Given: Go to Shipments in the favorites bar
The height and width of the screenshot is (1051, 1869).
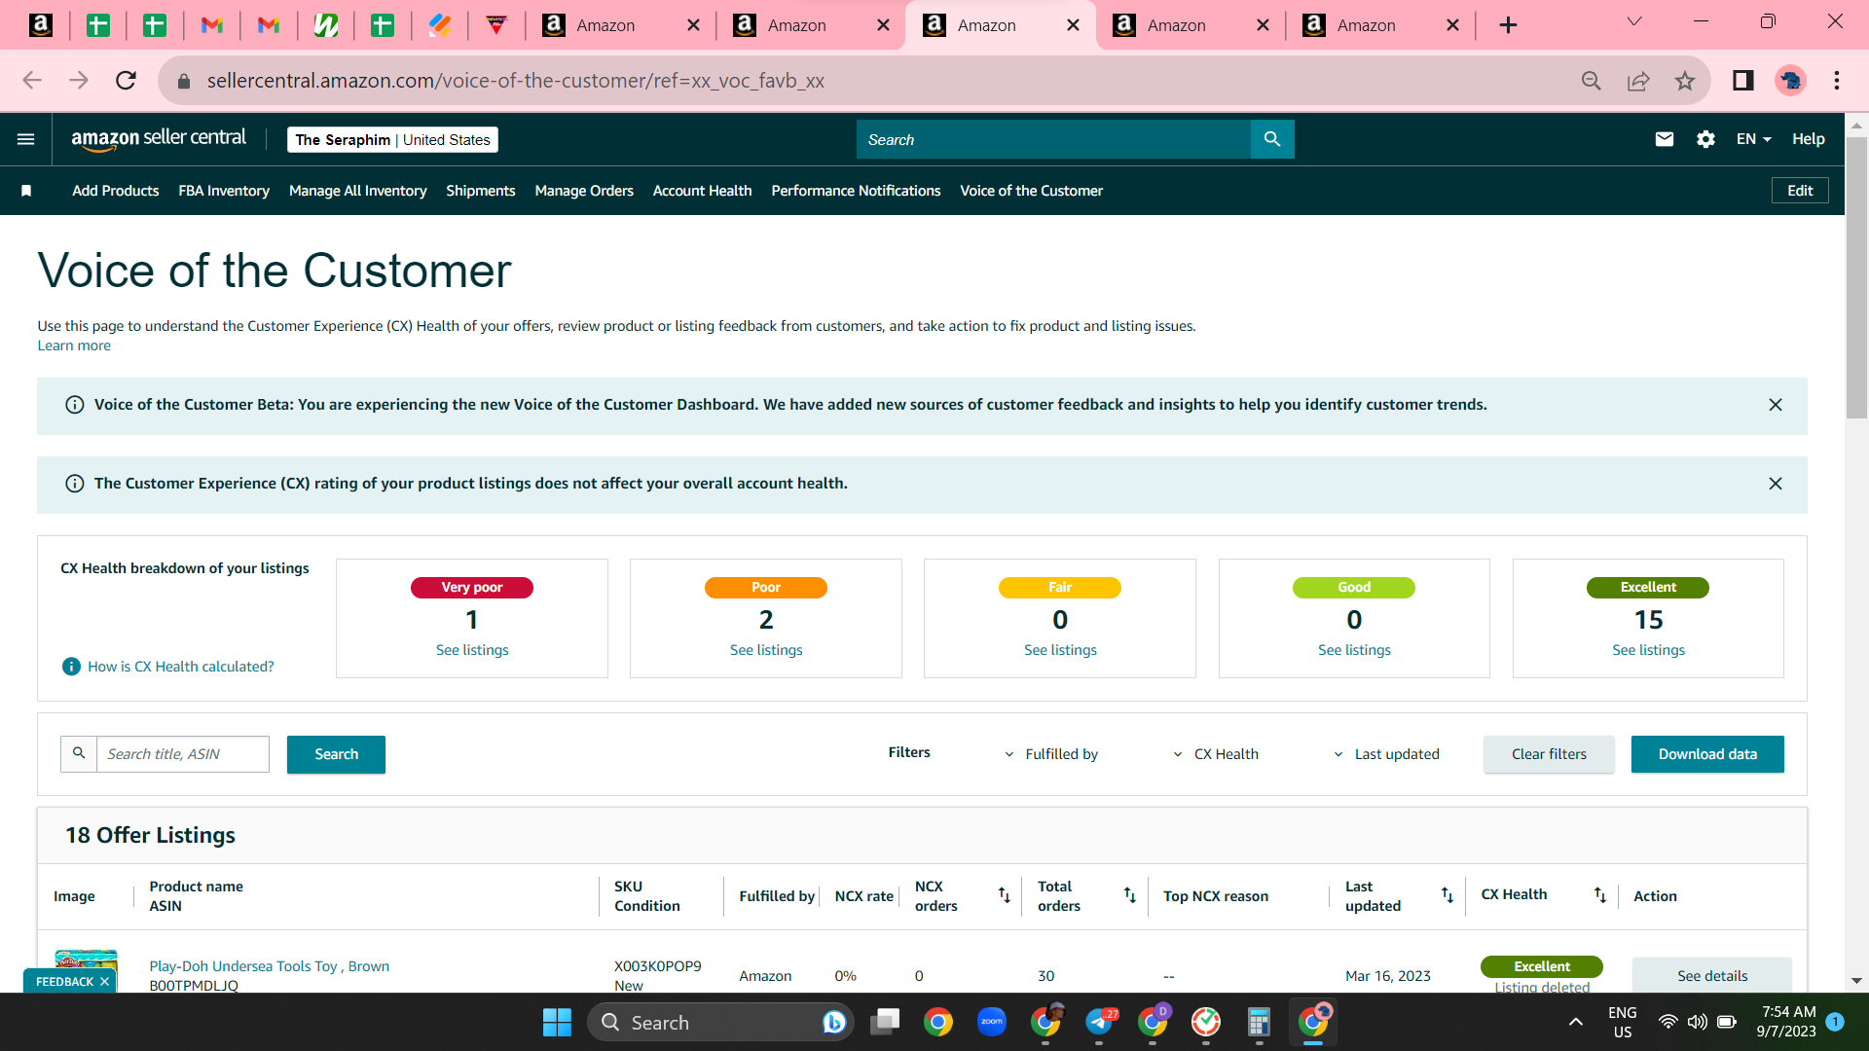Looking at the screenshot, I should (x=481, y=191).
